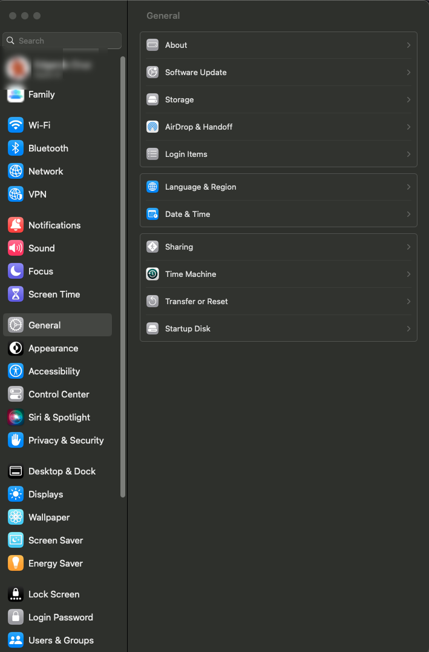
Task: Open Siri & Spotlight icon
Action: [x=16, y=417]
